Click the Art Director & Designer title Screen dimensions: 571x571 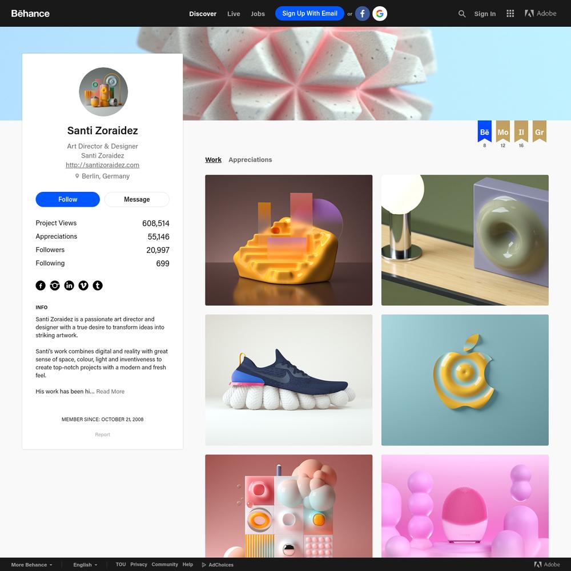click(102, 146)
